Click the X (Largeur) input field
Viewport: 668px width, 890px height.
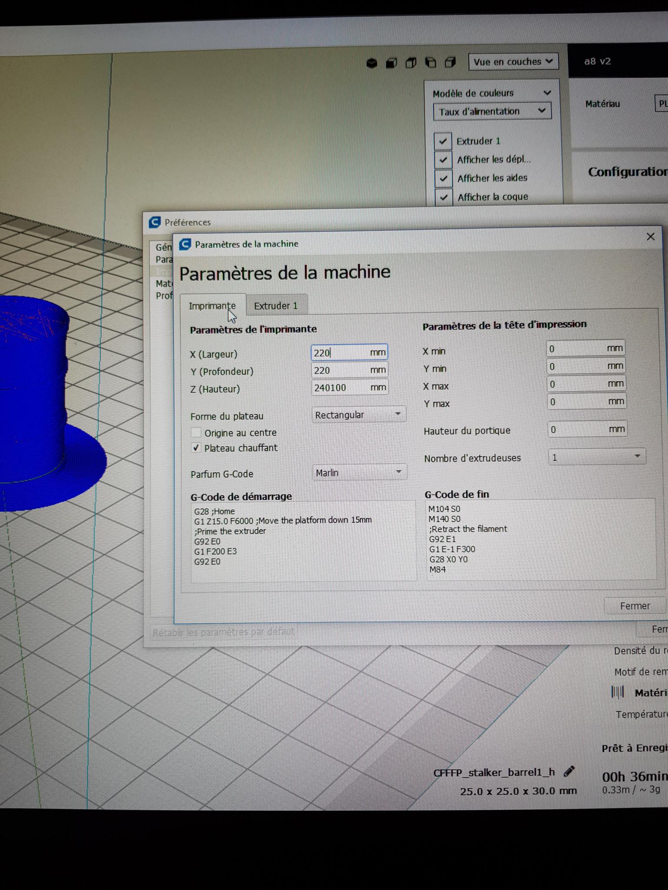click(349, 352)
